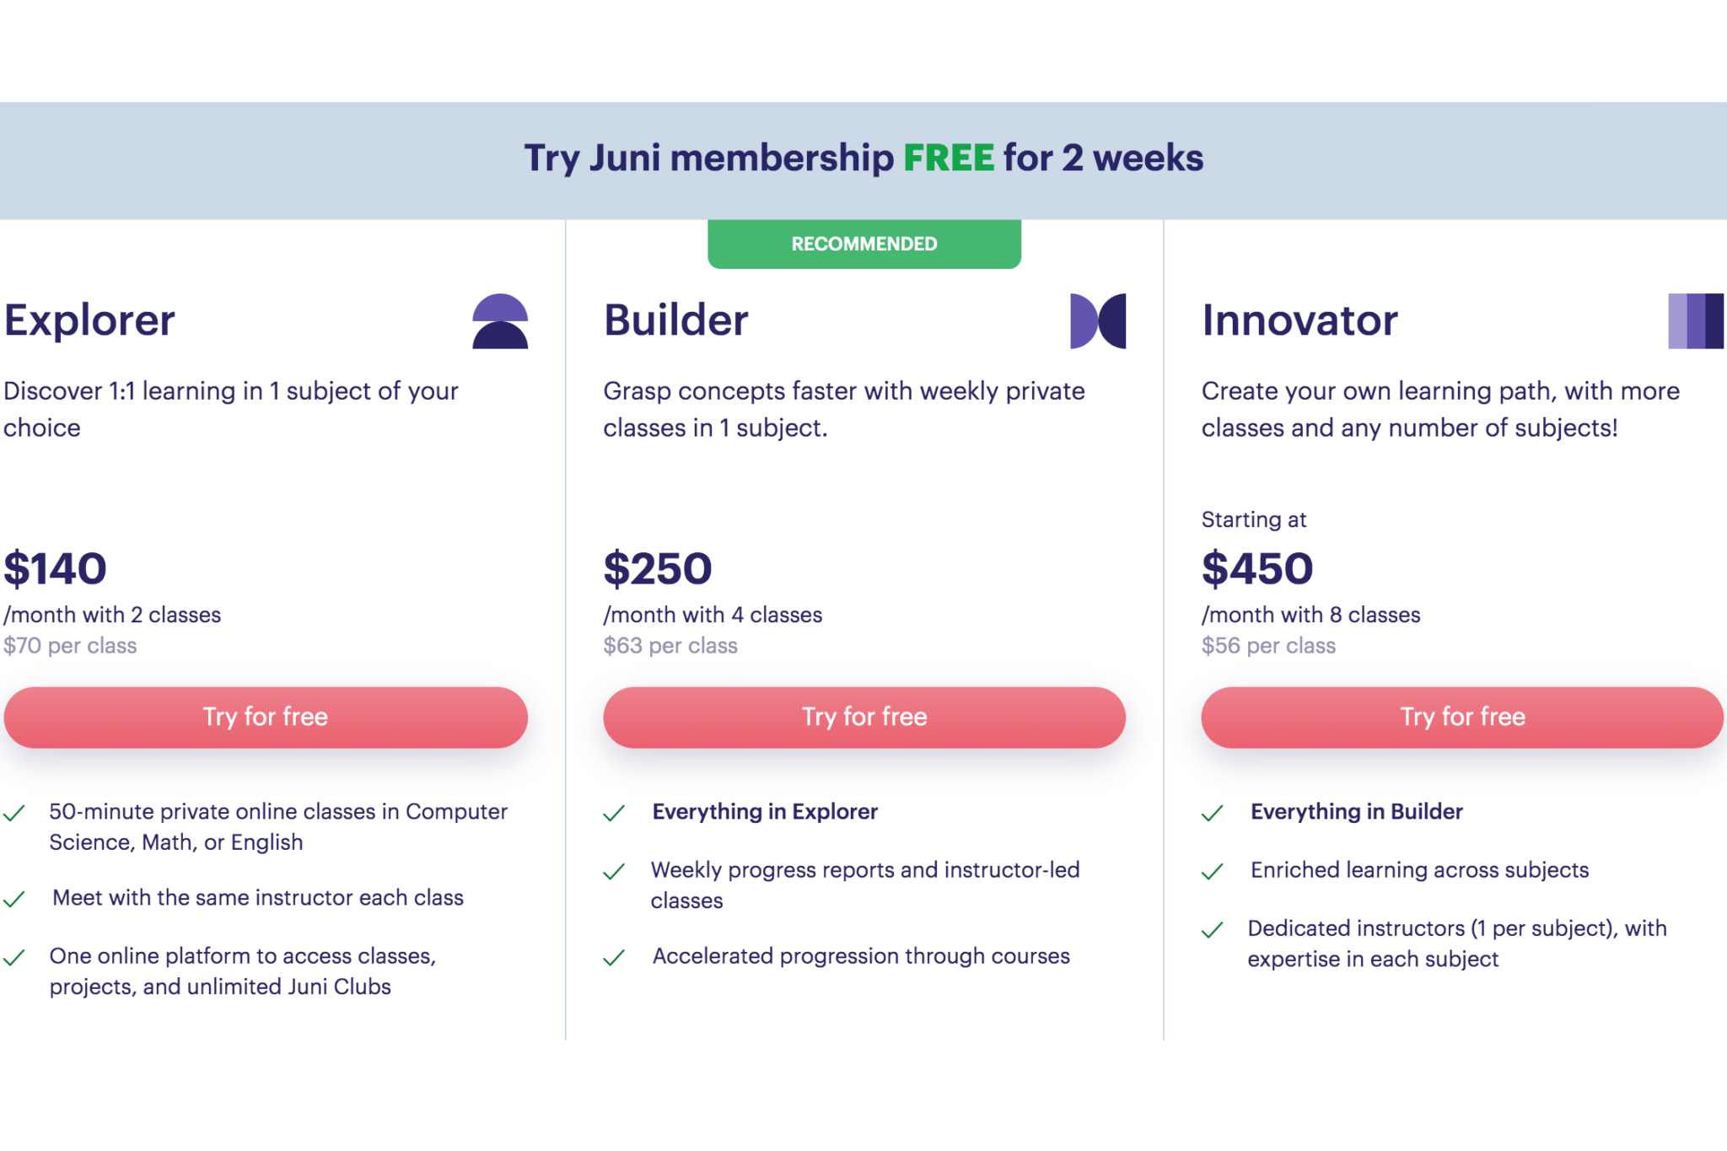Image resolution: width=1727 pixels, height=1151 pixels.
Task: Click the 'Try Juni membership FREE' banner
Action: coord(863,158)
